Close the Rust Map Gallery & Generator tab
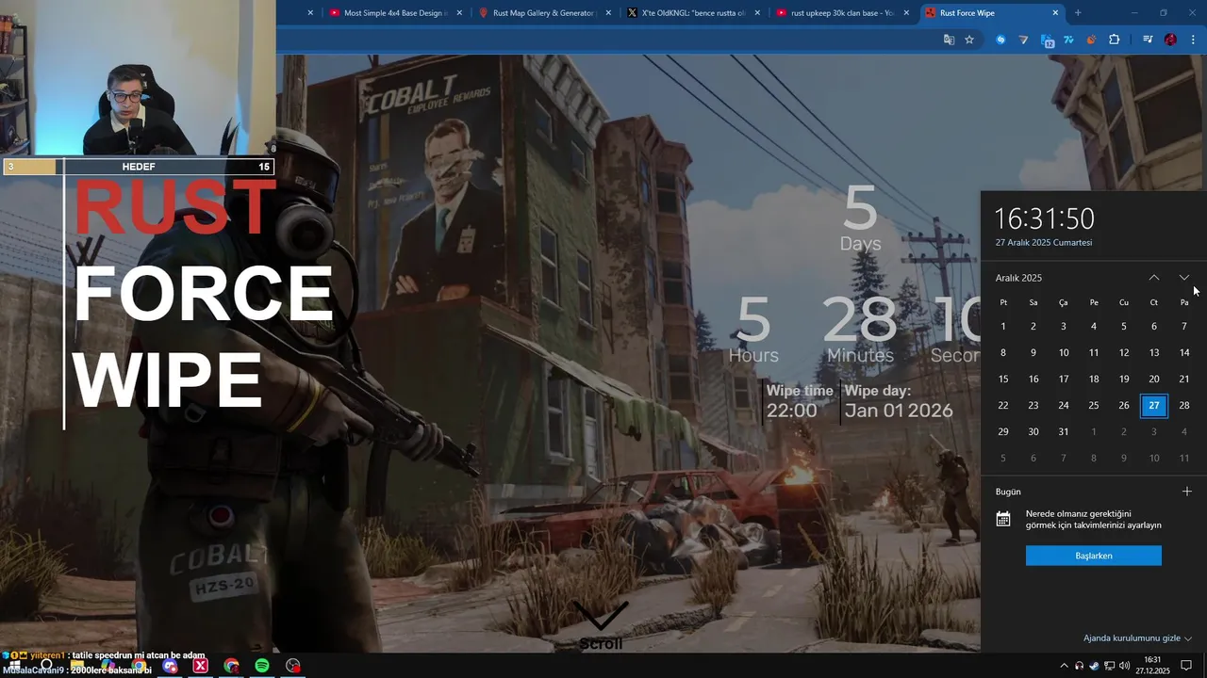 [x=608, y=13]
